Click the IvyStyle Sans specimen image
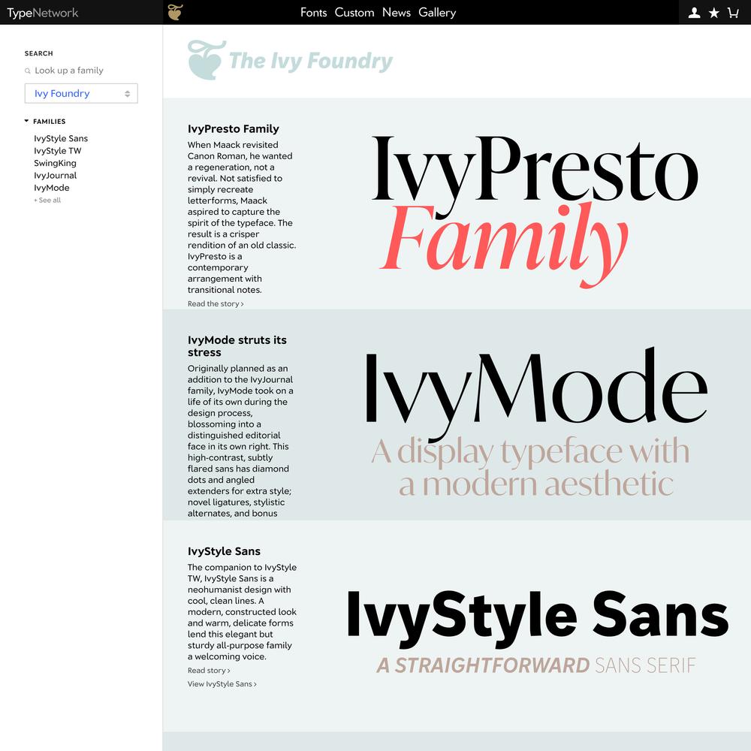Screen dimensions: 751x751 [538, 632]
